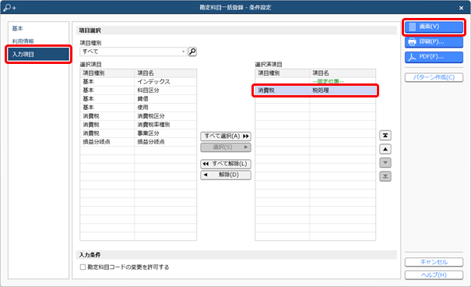Close the 条件設定 dialog
Viewport: 471px width, 287px height.
pyautogui.click(x=461, y=8)
